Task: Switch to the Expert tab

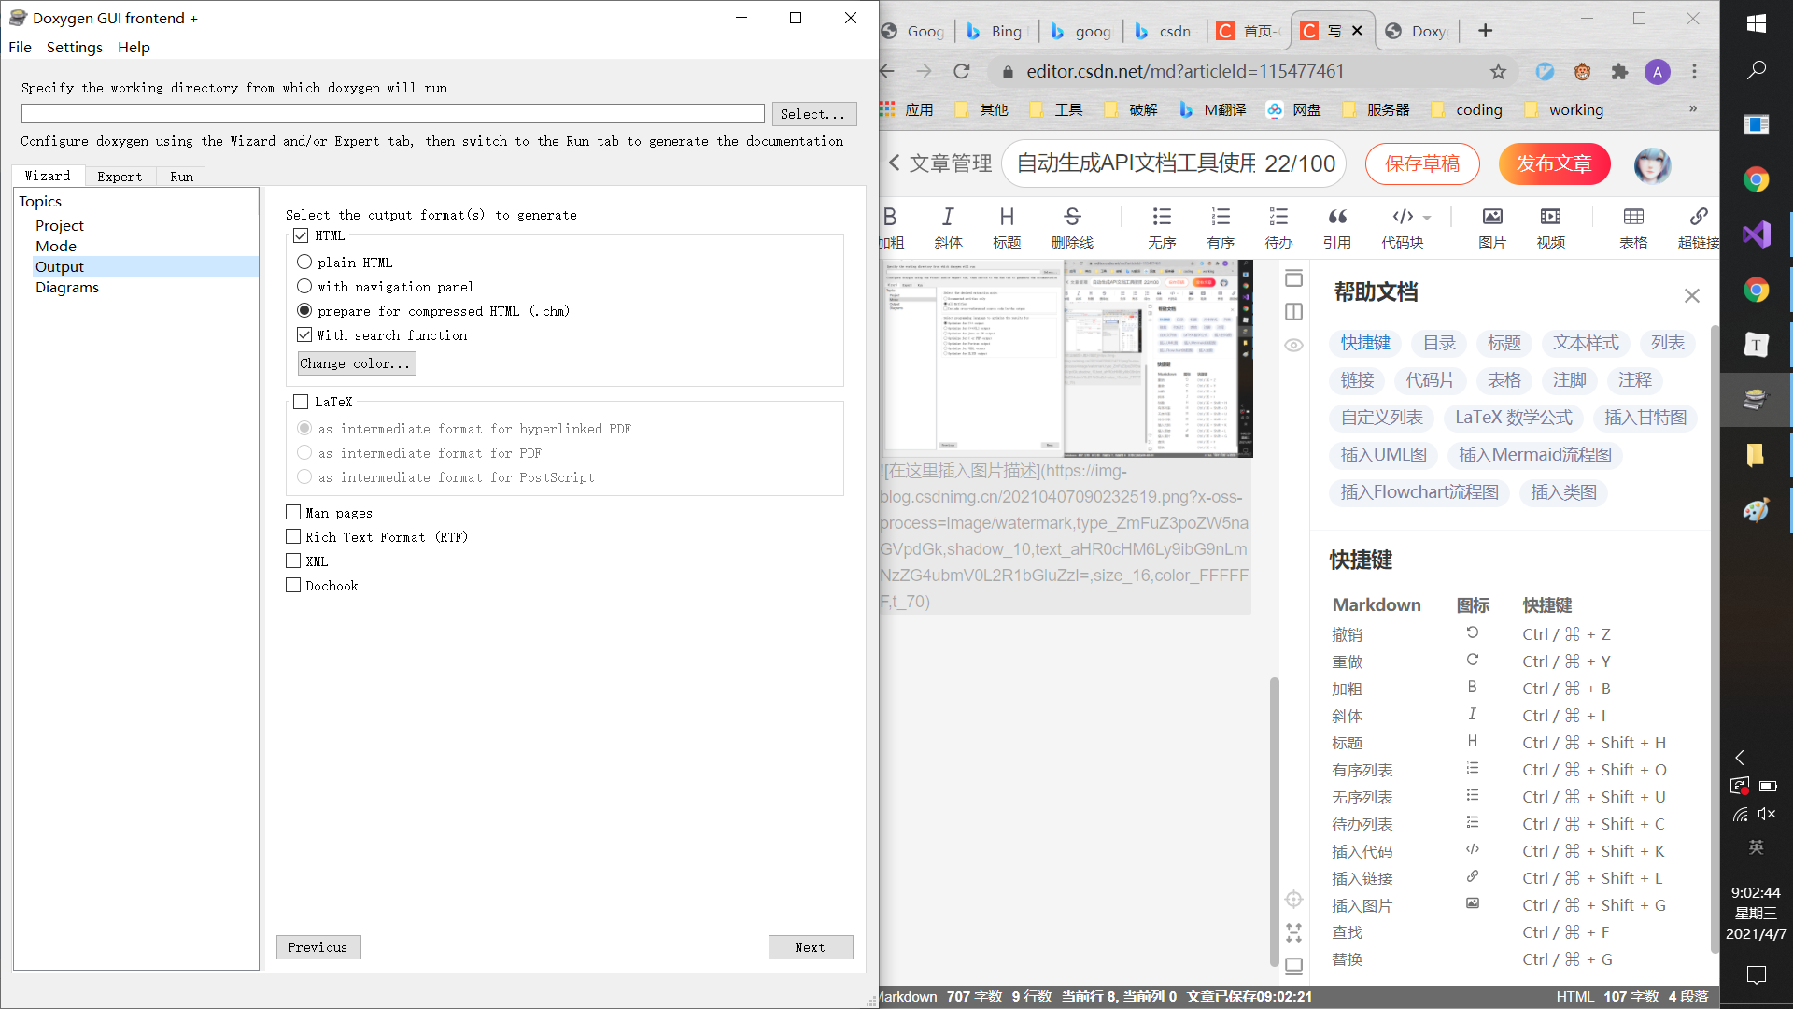Action: 120,177
